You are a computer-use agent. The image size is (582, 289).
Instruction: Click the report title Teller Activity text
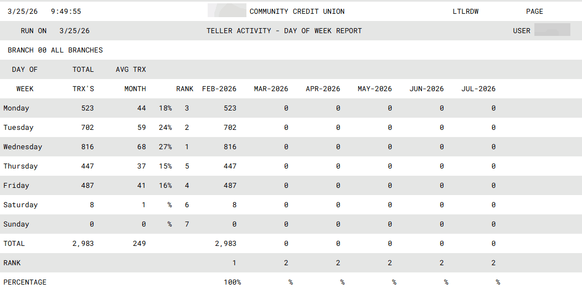[284, 31]
